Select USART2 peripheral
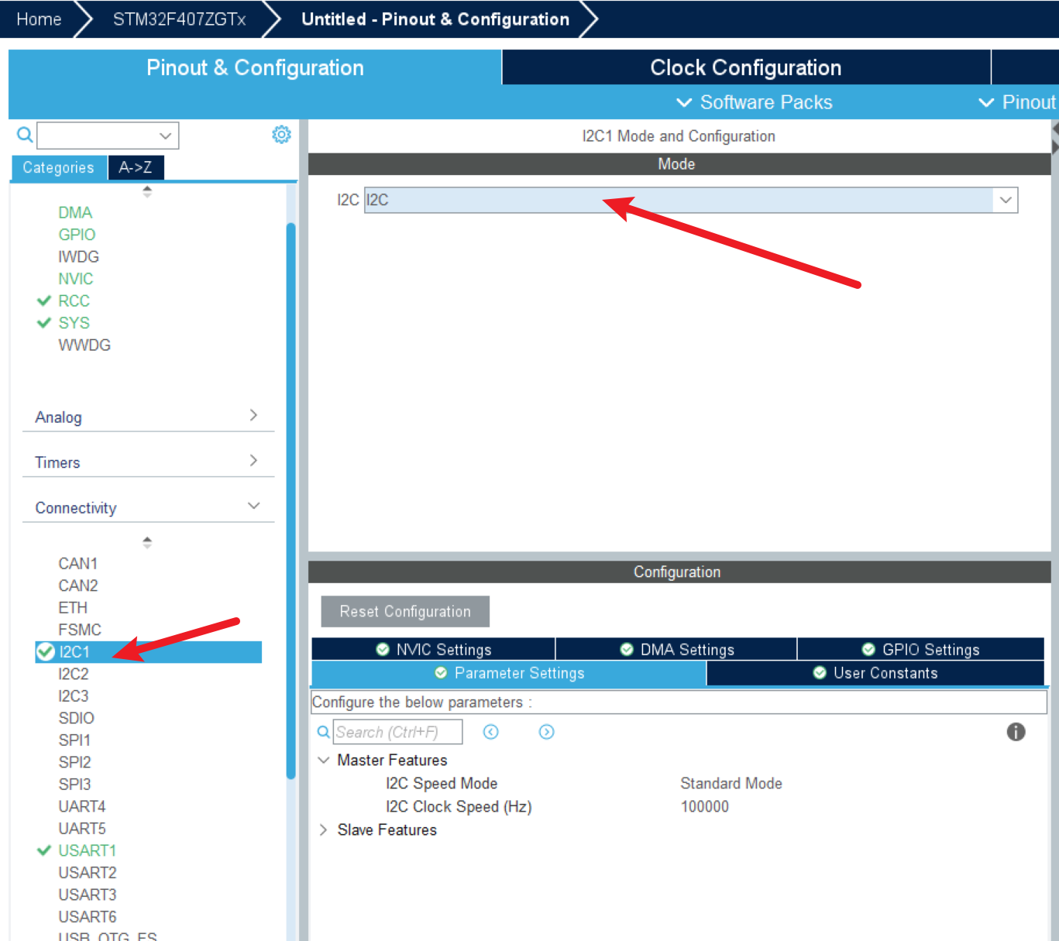 point(87,872)
